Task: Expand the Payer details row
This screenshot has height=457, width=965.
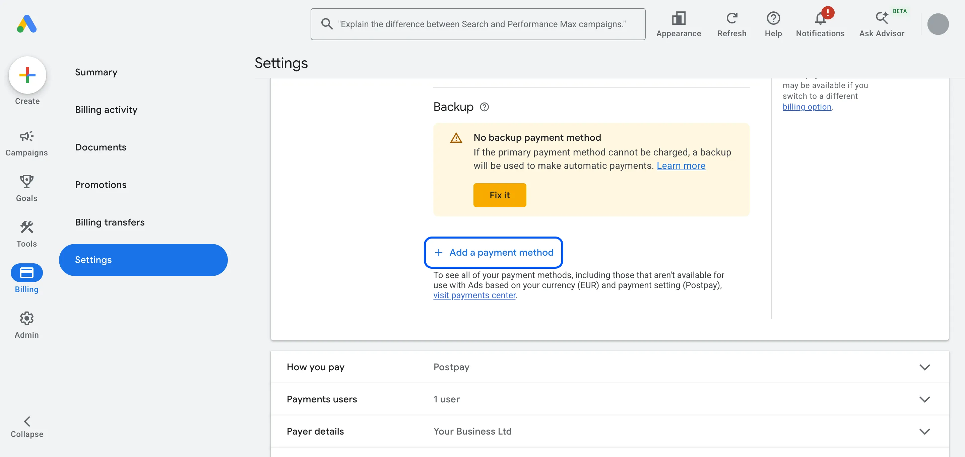Action: point(609,432)
